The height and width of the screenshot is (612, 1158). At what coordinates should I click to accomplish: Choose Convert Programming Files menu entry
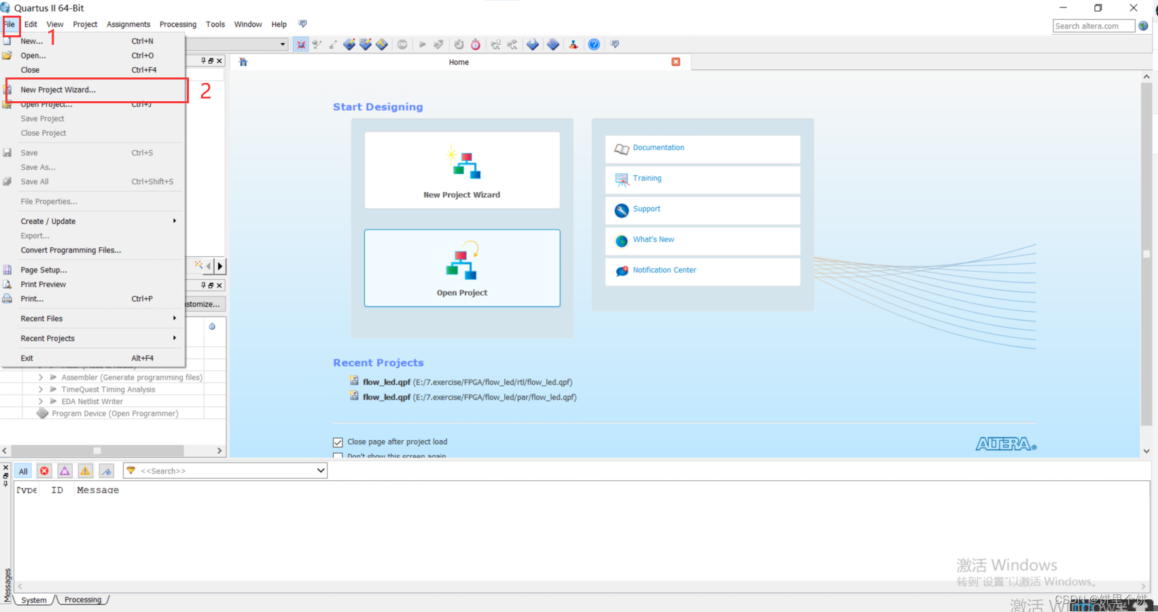pos(92,251)
